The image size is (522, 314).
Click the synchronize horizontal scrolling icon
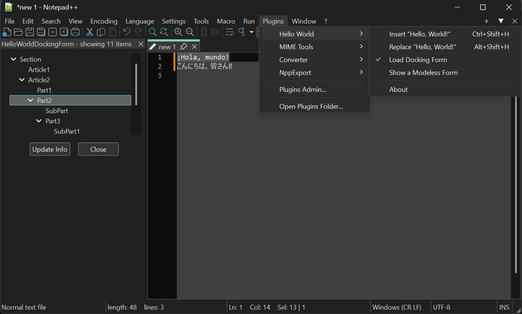[x=215, y=32]
